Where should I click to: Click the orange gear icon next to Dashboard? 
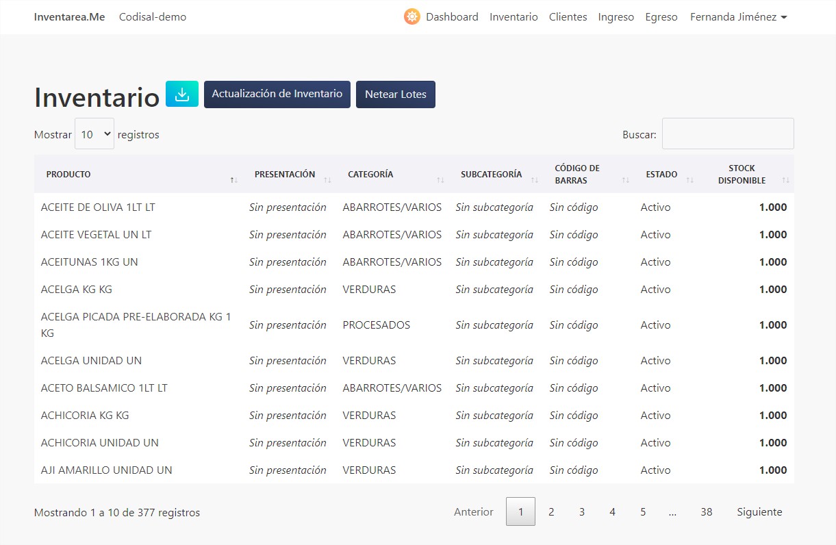click(x=411, y=16)
